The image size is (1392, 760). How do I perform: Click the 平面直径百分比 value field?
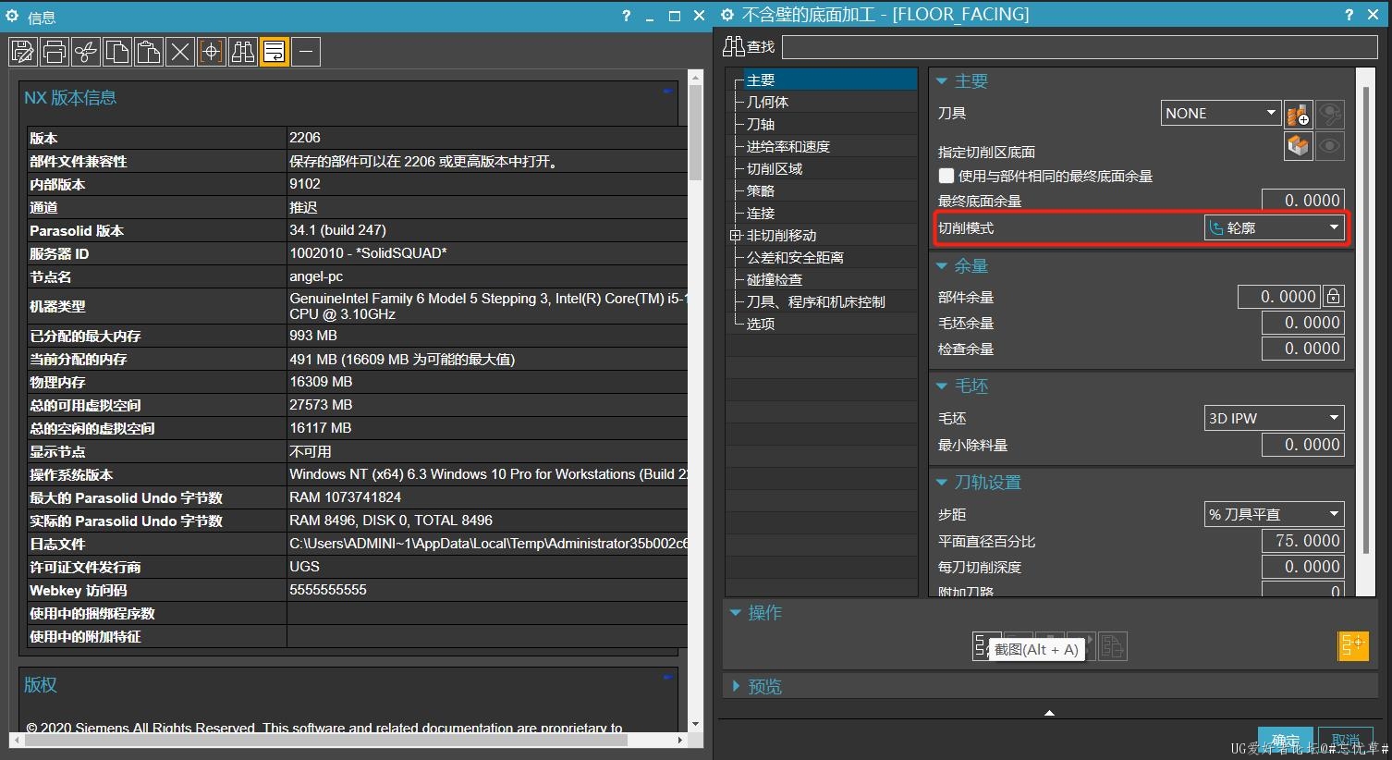click(1302, 541)
